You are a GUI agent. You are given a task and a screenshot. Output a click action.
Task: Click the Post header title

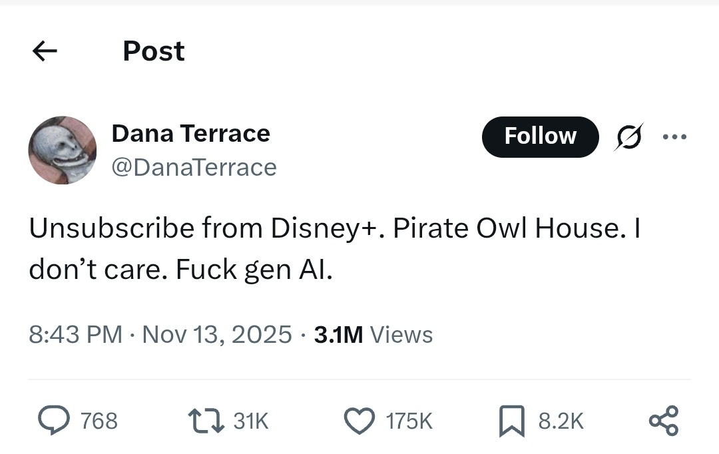pos(154,51)
